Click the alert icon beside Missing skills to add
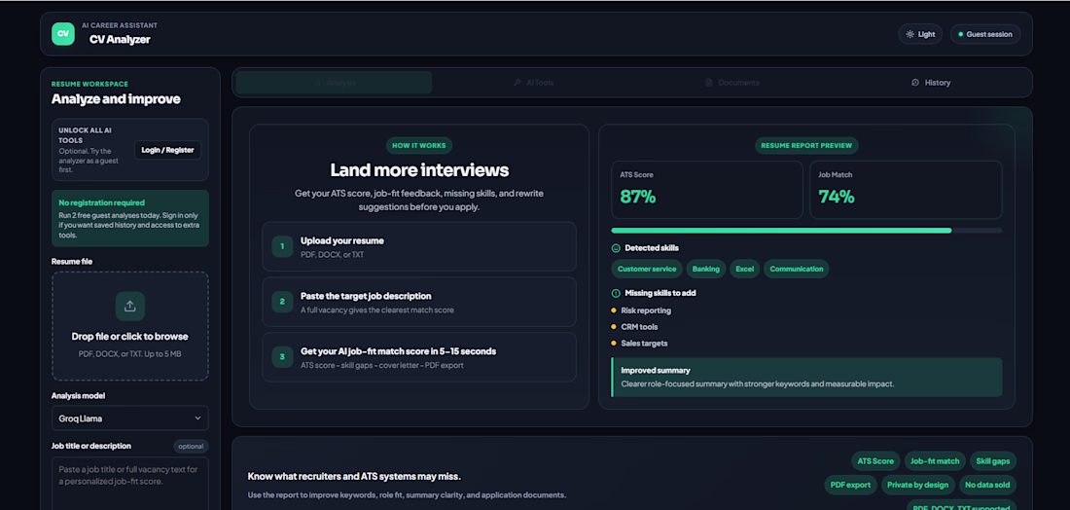1070x510 pixels. tap(616, 294)
